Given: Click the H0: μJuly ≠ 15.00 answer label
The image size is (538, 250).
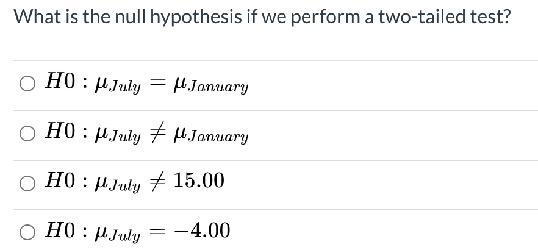Looking at the screenshot, I should click(x=134, y=182).
